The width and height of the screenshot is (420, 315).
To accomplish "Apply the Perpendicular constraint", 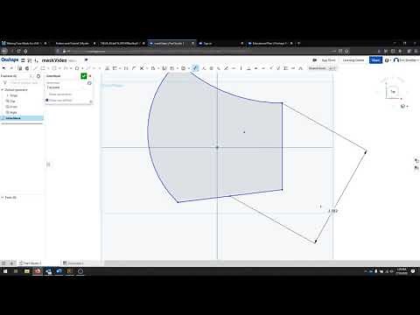I will [x=248, y=68].
